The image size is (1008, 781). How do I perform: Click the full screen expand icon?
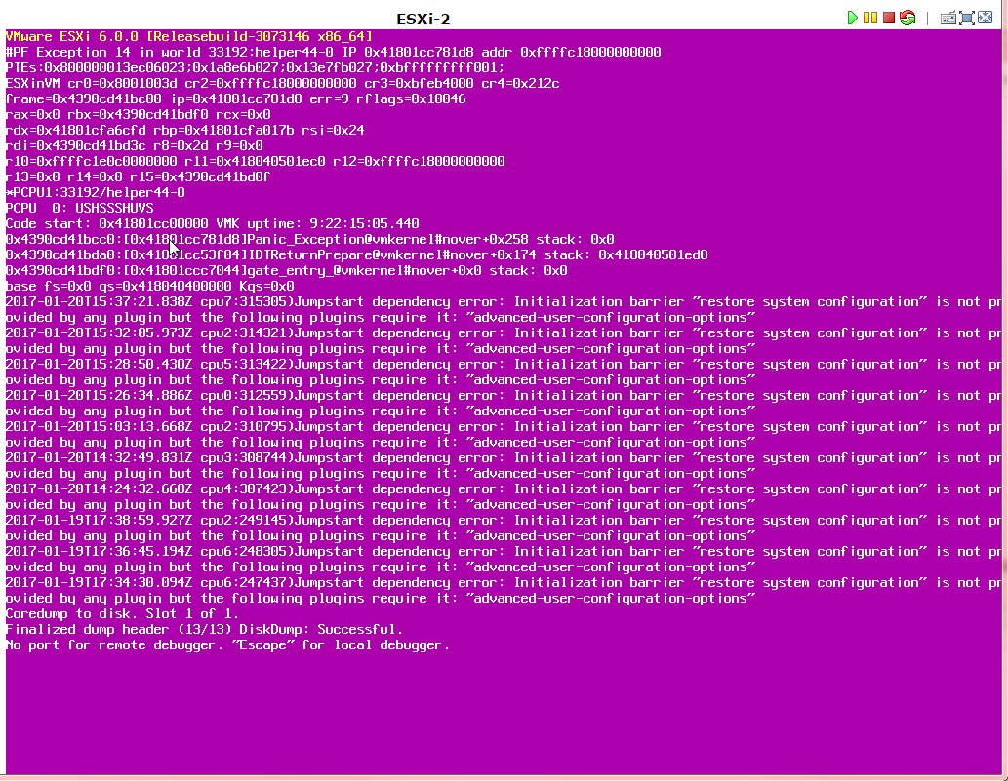(x=966, y=18)
